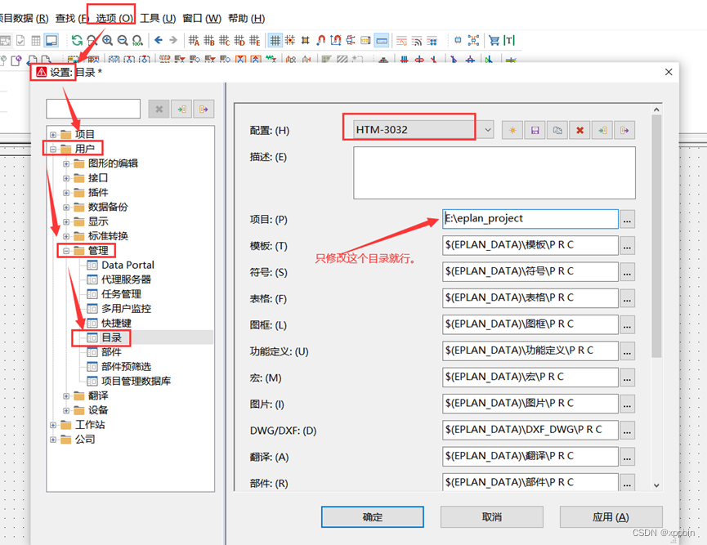Click the zoom in magnifier in the toolbar
The image size is (707, 545).
pos(107,40)
